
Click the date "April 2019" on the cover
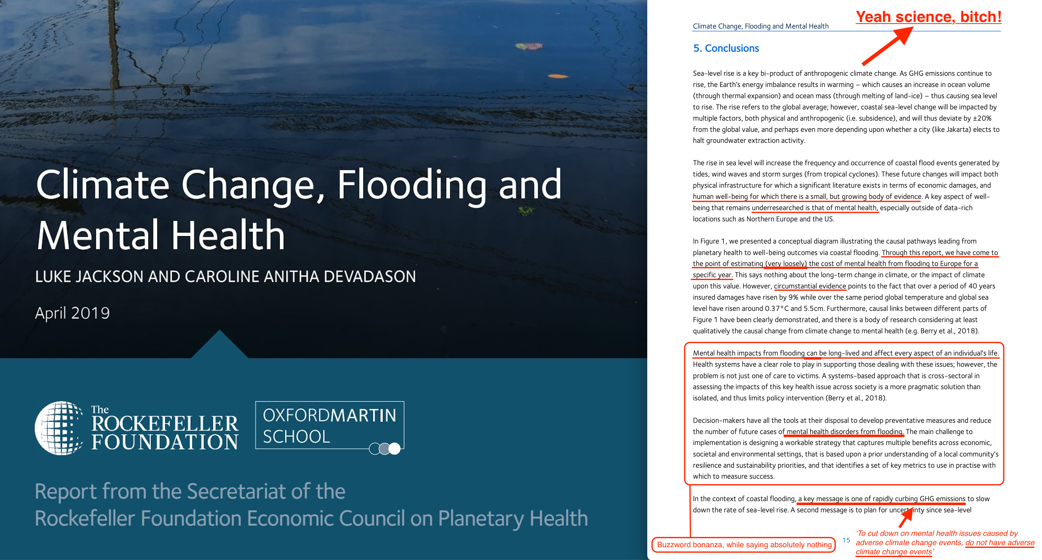[72, 313]
